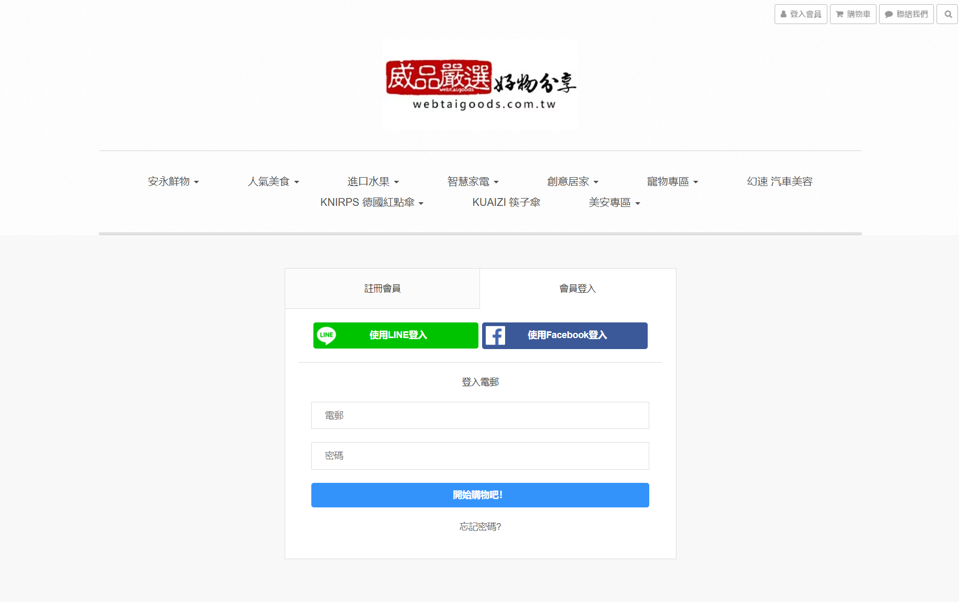The width and height of the screenshot is (959, 602).
Task: Go to 幻速 汽車美容 page
Action: coord(779,181)
